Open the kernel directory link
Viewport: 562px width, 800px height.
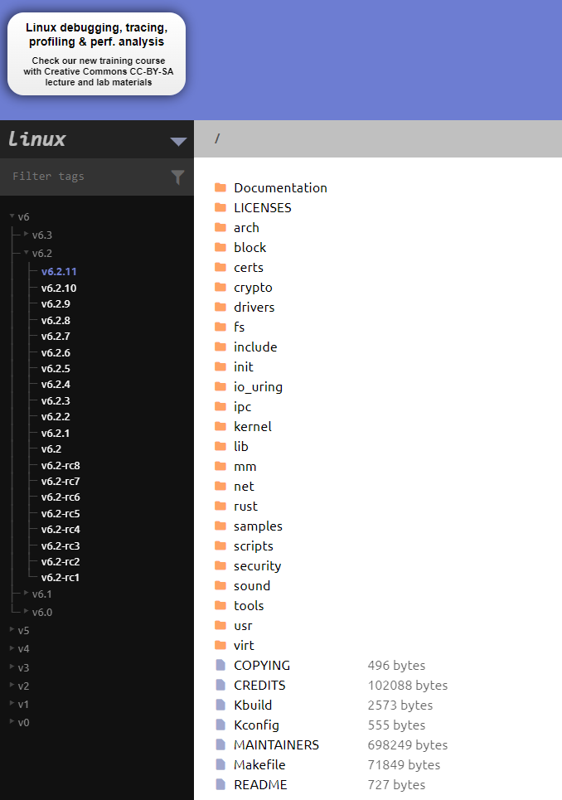(x=253, y=426)
